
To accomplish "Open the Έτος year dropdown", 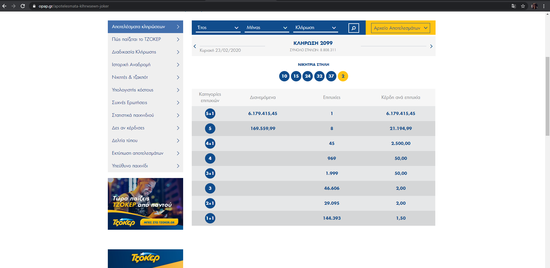I will tap(218, 28).
